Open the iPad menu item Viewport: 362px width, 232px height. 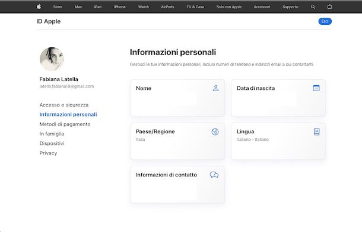point(98,7)
